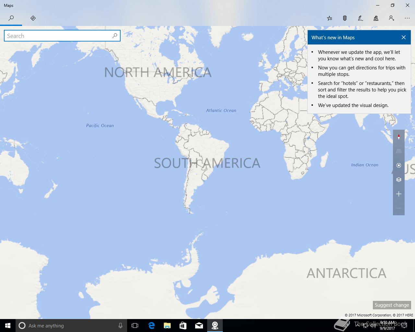Click the ANTARCTICA map label
This screenshot has height=332, width=415.
coord(346,273)
